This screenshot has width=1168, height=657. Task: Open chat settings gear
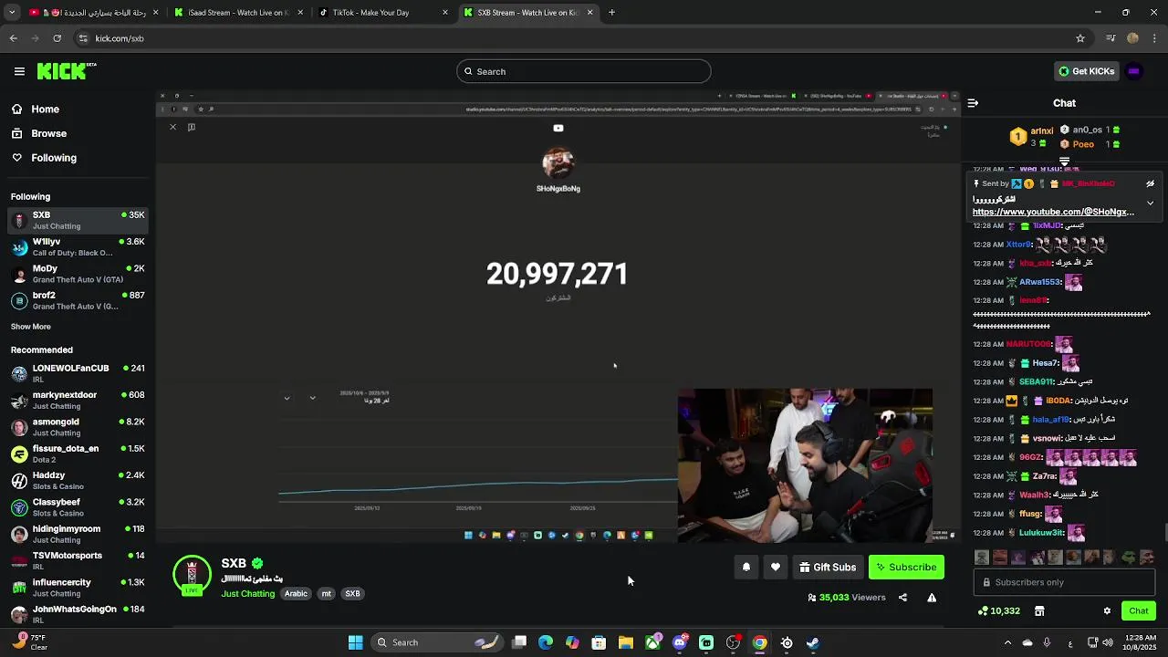[1107, 611]
